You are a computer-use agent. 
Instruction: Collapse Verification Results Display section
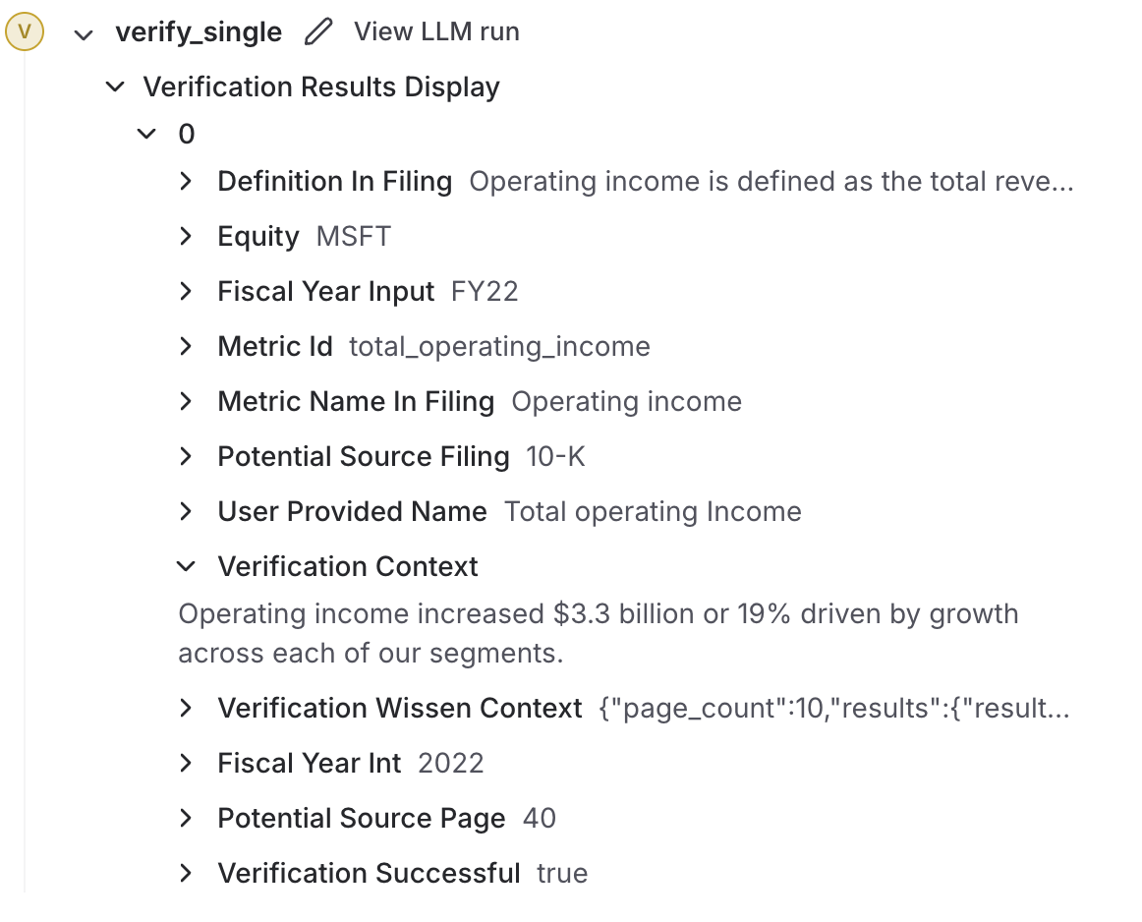[x=115, y=87]
